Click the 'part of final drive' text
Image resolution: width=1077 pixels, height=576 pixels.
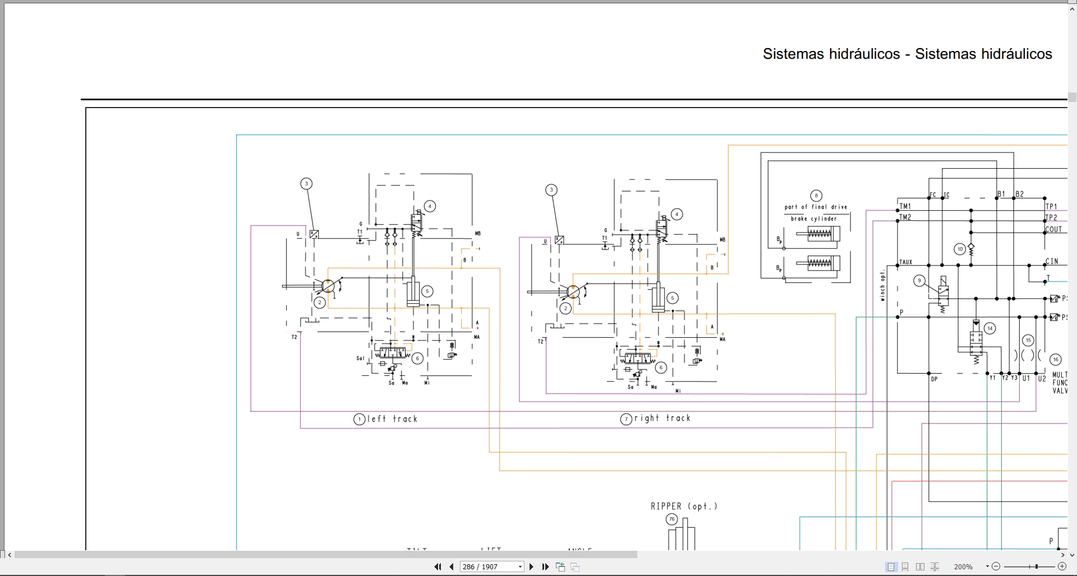(x=816, y=207)
